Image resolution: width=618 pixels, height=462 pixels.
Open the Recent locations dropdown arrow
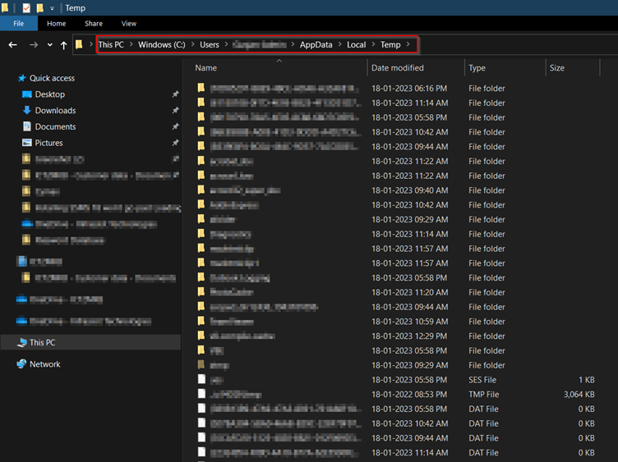49,45
